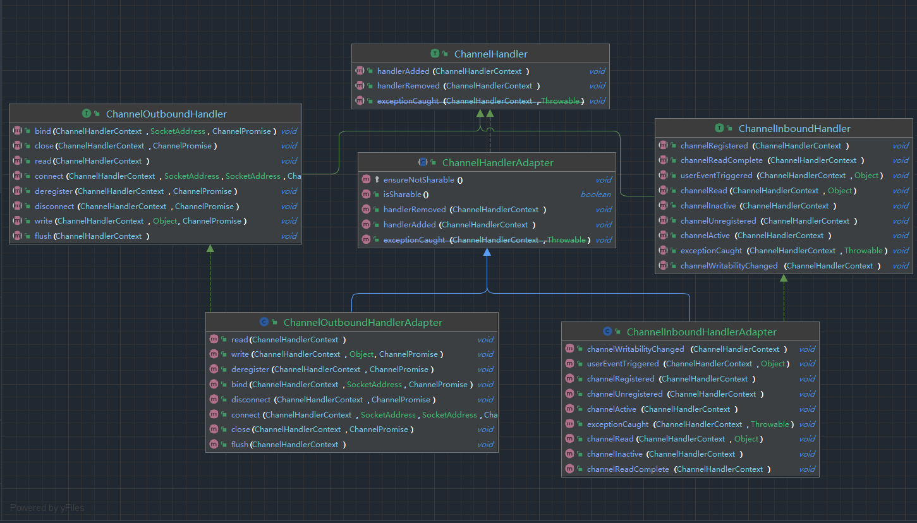The height and width of the screenshot is (523, 917).
Task: Select the ChannelHandler node title
Action: click(x=490, y=54)
